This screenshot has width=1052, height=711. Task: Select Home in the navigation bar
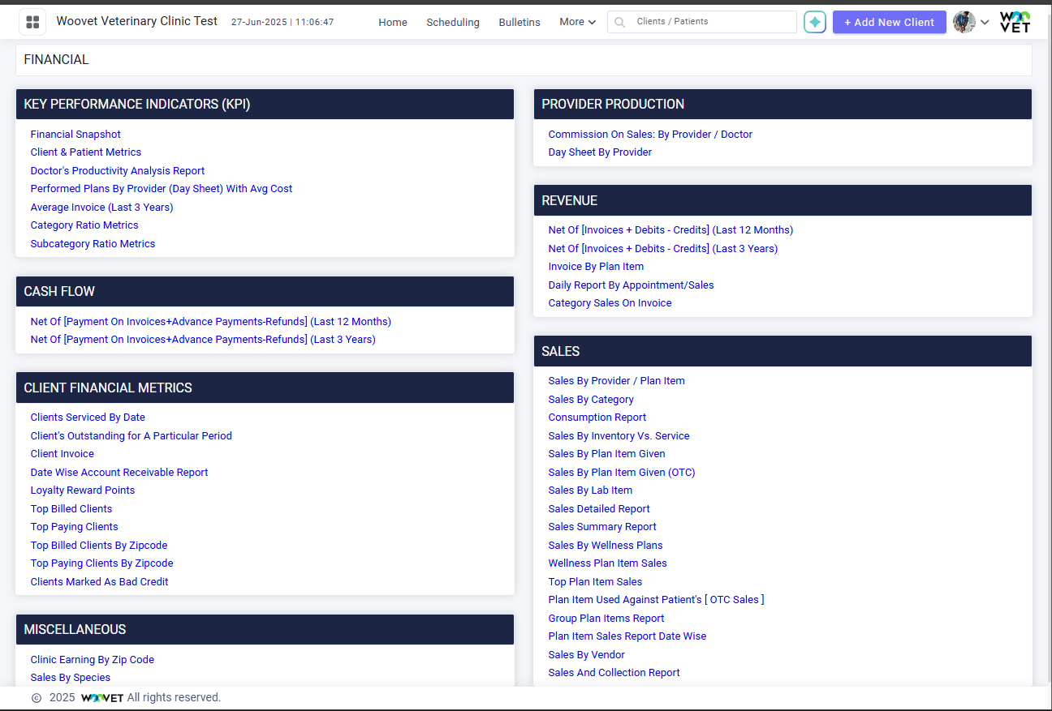coord(393,23)
